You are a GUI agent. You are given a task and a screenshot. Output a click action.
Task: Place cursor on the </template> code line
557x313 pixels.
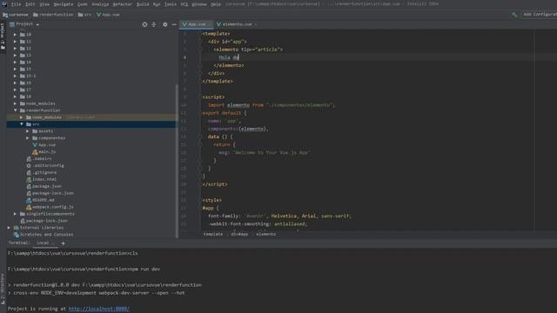[x=218, y=81]
